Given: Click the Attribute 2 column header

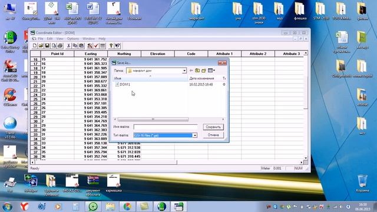Looking at the screenshot, I should click(x=258, y=54).
